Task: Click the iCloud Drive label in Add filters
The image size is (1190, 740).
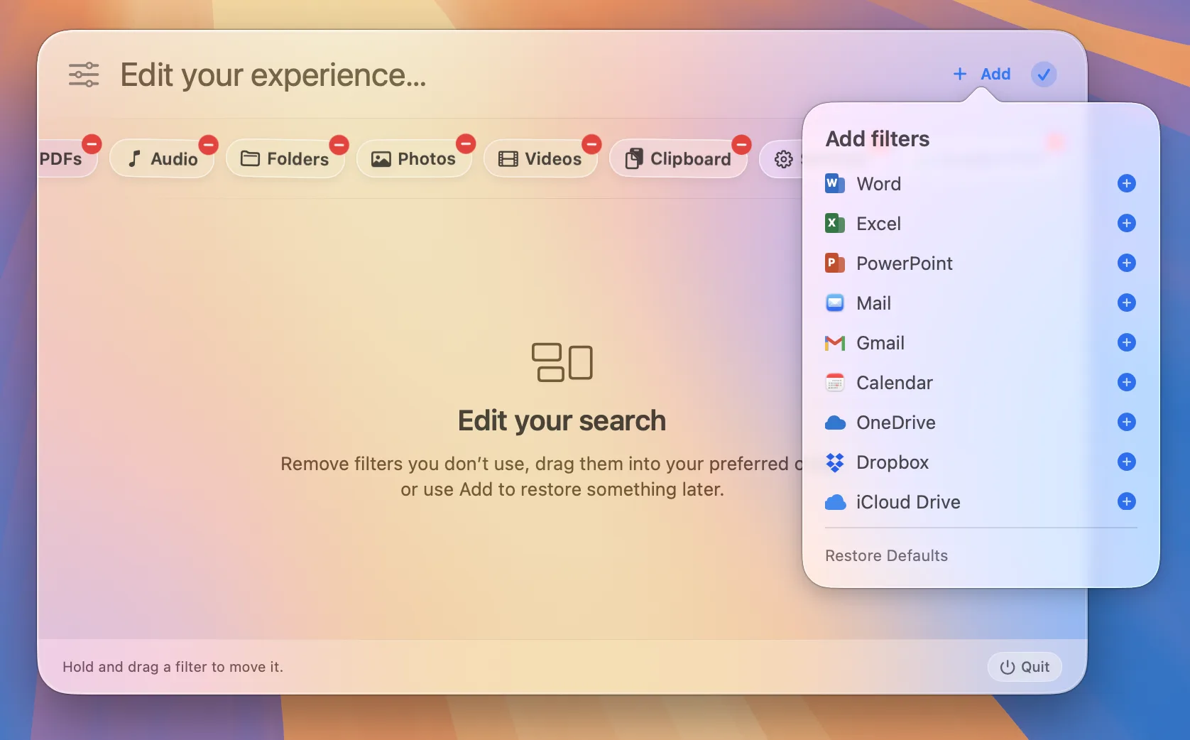Action: (x=908, y=502)
